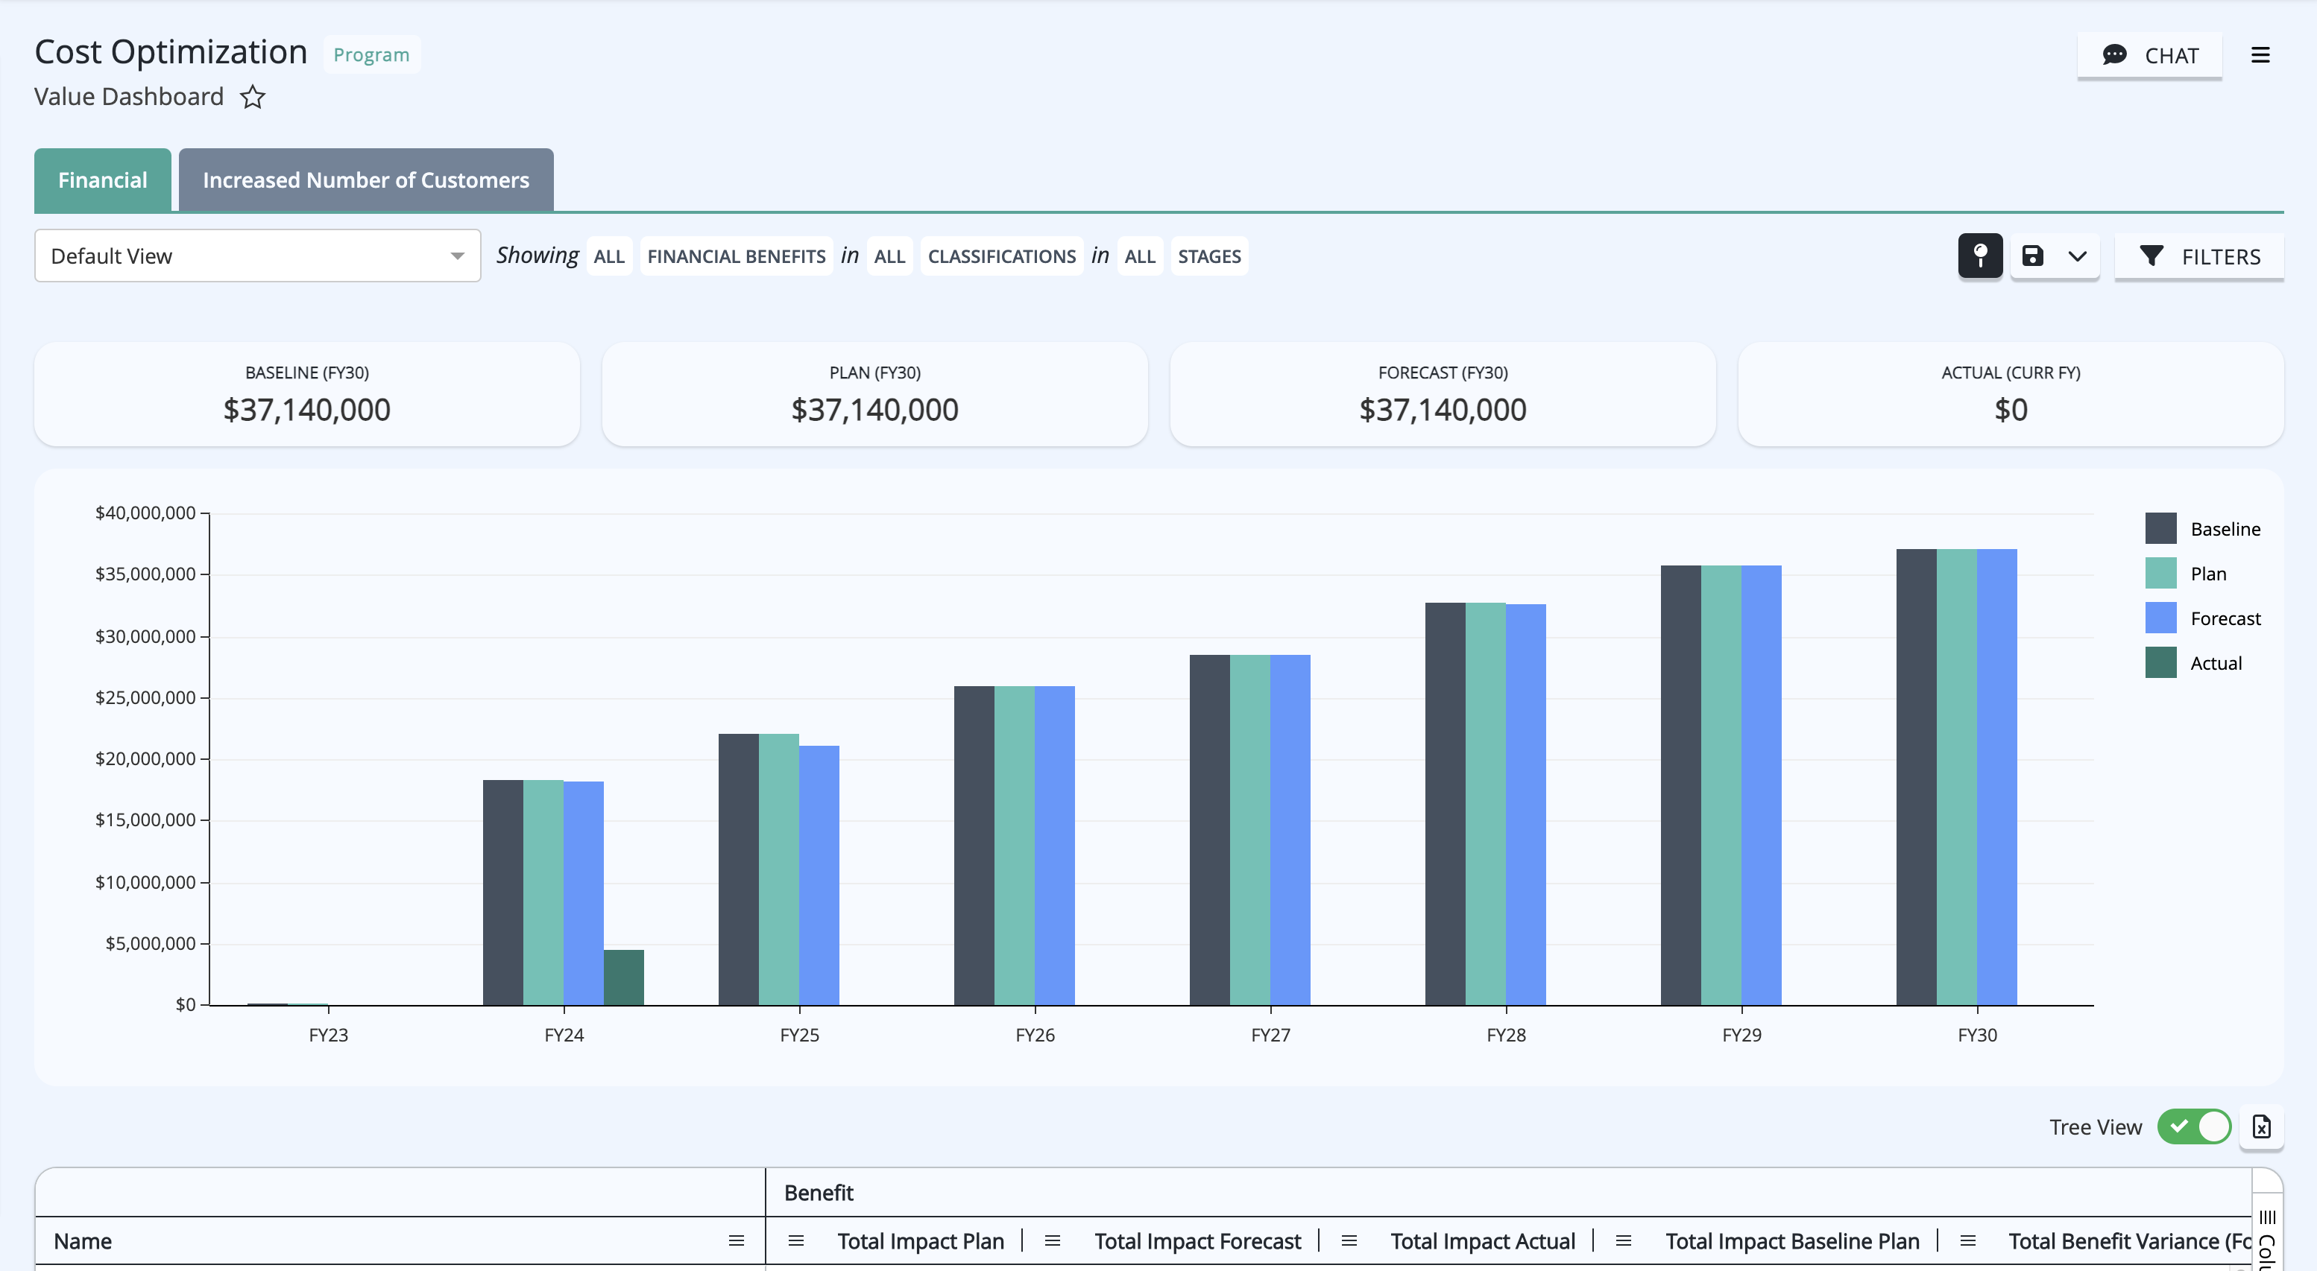Sort by Total Impact Actual header
The image size is (2317, 1271).
point(1482,1241)
